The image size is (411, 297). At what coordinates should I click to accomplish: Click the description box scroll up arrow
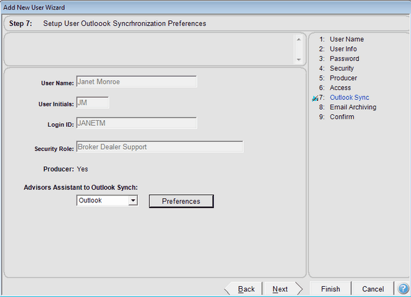(299, 39)
